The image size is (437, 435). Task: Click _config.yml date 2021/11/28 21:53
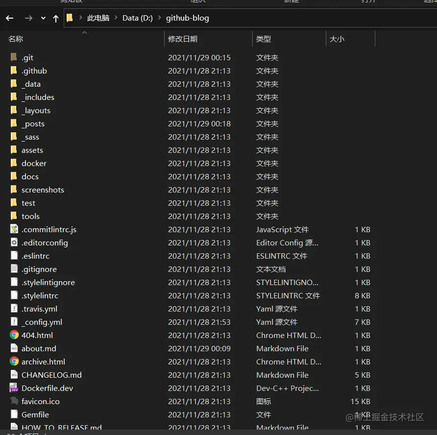[199, 322]
